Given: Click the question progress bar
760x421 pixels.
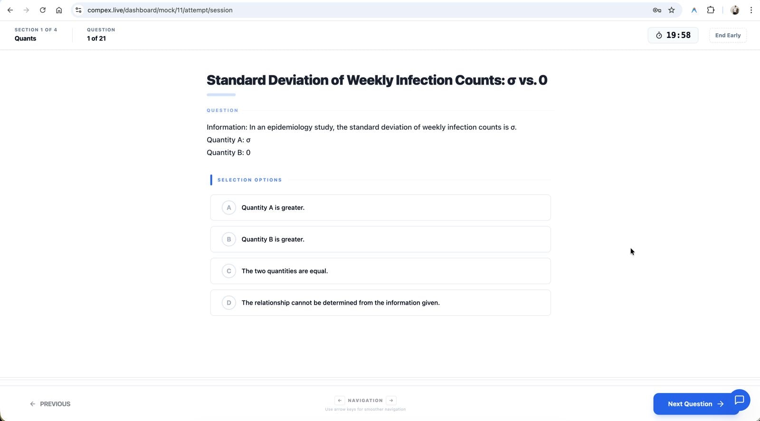Looking at the screenshot, I should point(220,94).
